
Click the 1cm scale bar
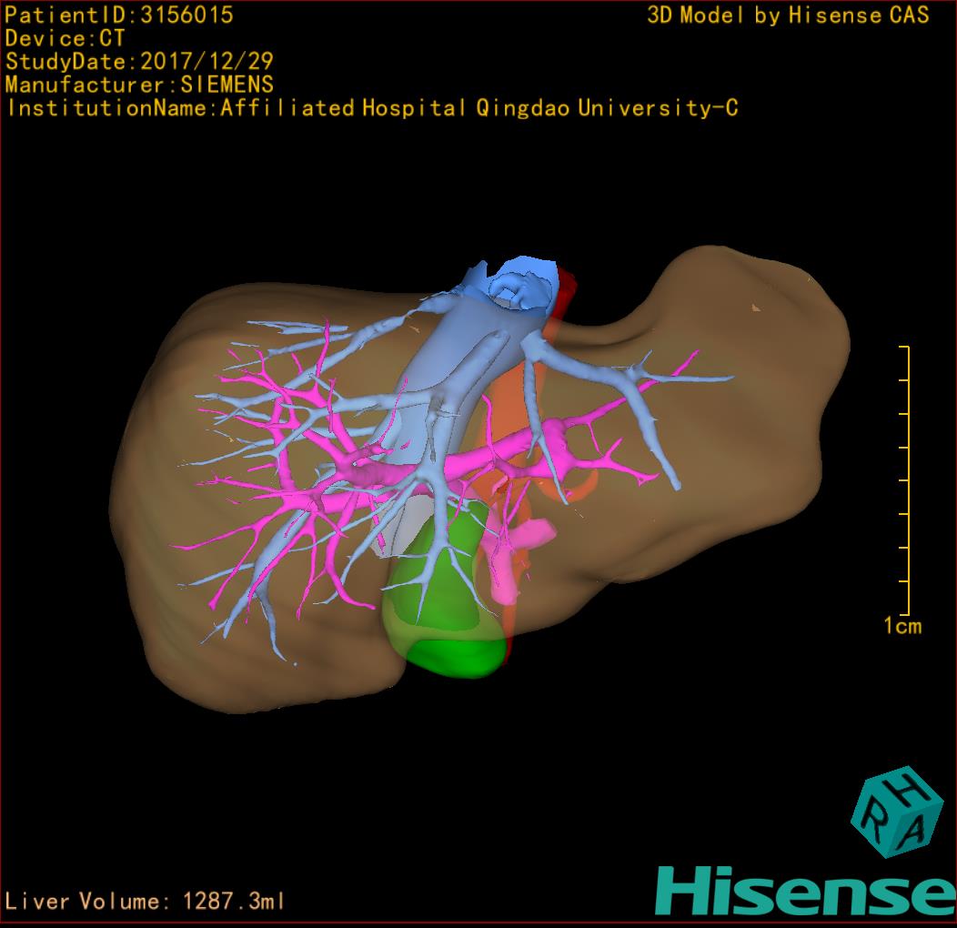(904, 479)
